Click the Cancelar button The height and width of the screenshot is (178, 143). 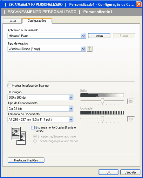pyautogui.click(x=130, y=172)
